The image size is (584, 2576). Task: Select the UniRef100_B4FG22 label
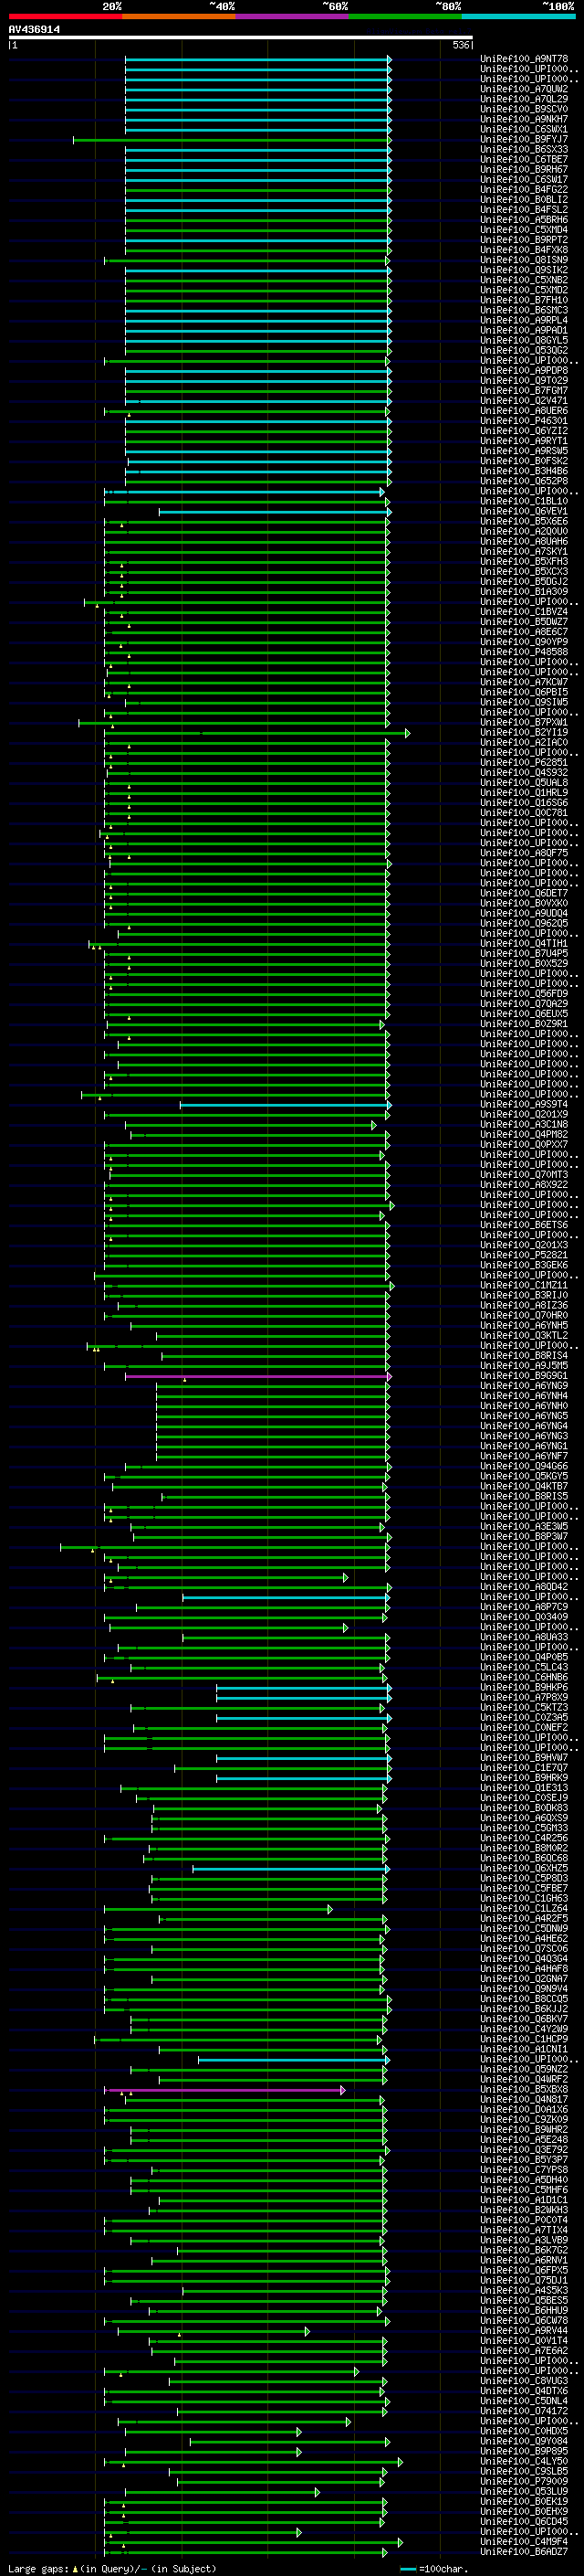point(524,189)
